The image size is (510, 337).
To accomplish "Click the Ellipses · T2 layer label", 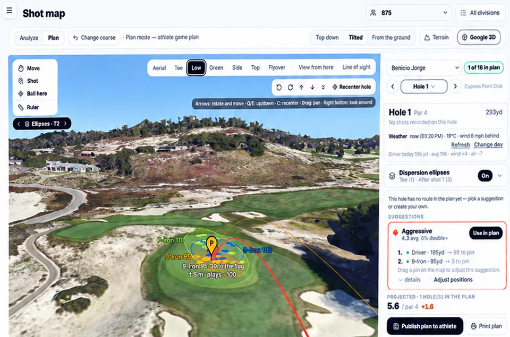I will (42, 124).
